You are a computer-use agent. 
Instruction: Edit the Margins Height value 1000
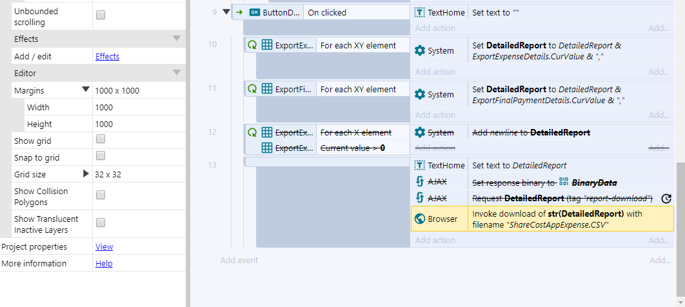tap(139, 124)
